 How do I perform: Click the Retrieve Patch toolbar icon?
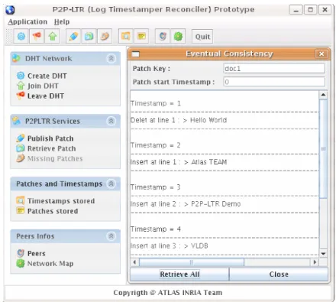[89, 37]
